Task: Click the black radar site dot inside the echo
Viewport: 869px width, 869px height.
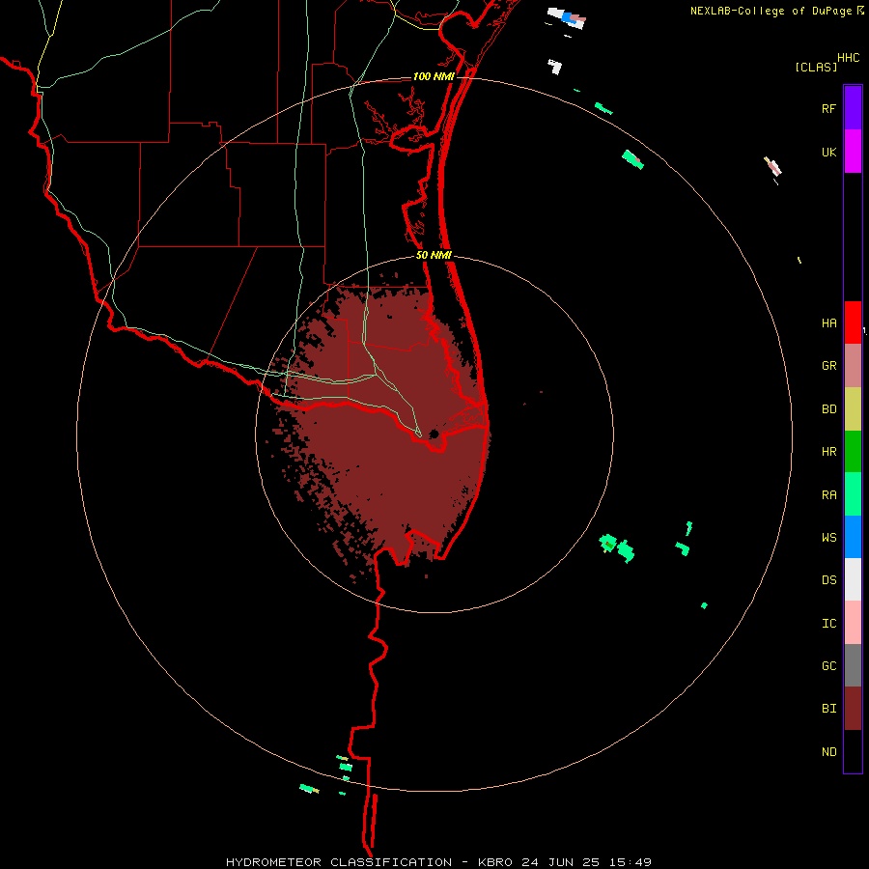Action: point(434,434)
